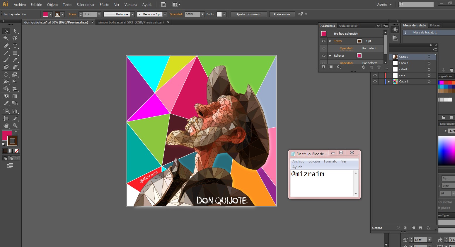Image resolution: width=455 pixels, height=247 pixels.
Task: Click make clipping mask icon in layers panel
Action: point(405,228)
